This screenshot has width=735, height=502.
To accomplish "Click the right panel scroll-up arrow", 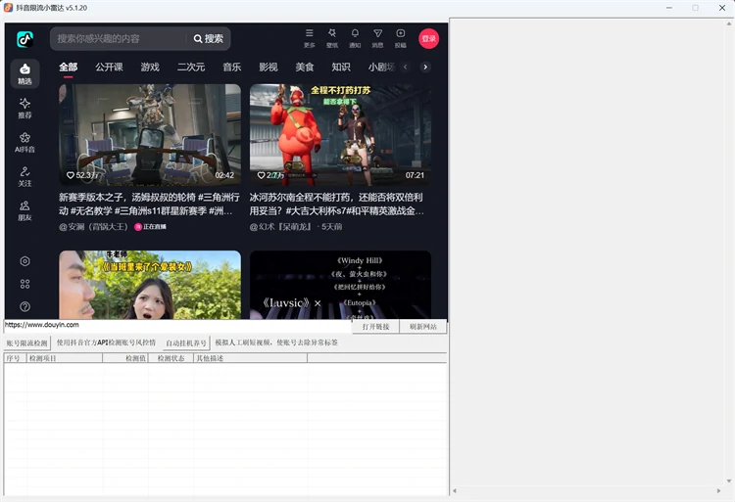I will point(729,23).
